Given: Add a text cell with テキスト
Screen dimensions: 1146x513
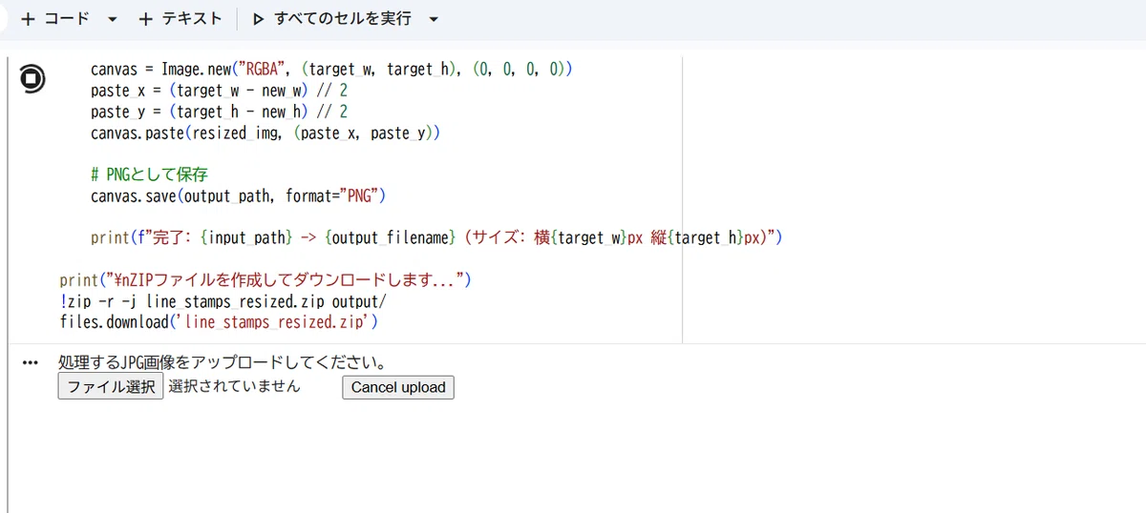Looking at the screenshot, I should 180,19.
